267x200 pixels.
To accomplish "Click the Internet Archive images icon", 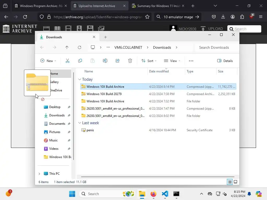I will point(101,28).
